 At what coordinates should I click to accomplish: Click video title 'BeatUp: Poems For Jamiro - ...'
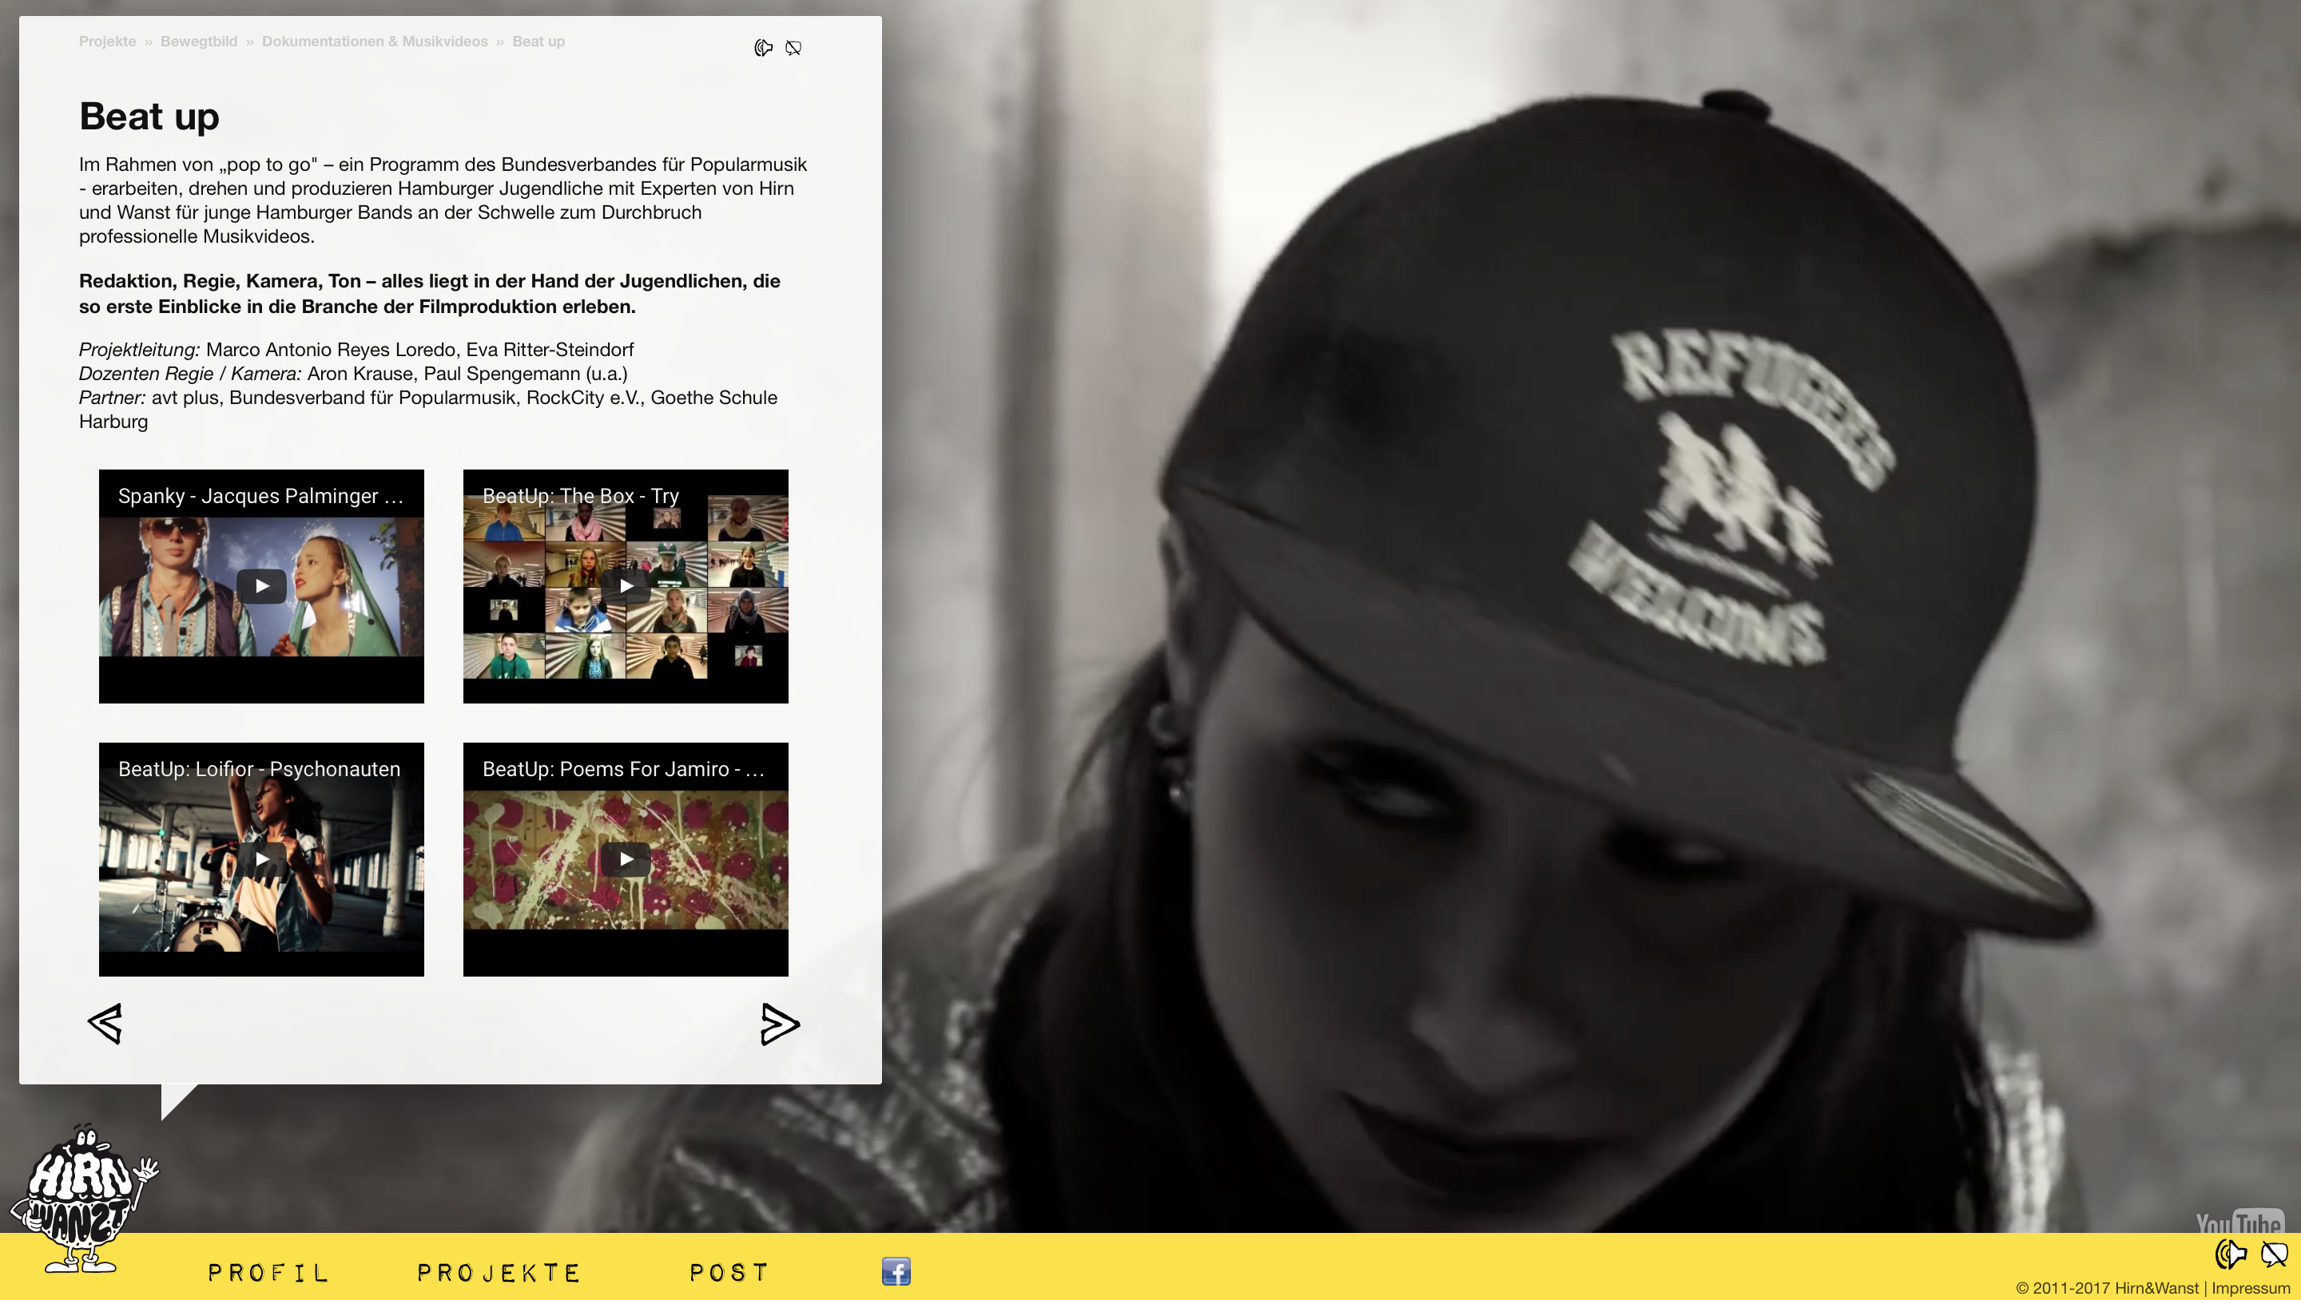[623, 769]
